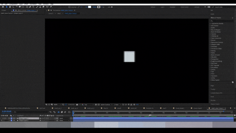Enable Motion Blur for the composition
236x133 pixels.
pyautogui.click(x=65, y=112)
